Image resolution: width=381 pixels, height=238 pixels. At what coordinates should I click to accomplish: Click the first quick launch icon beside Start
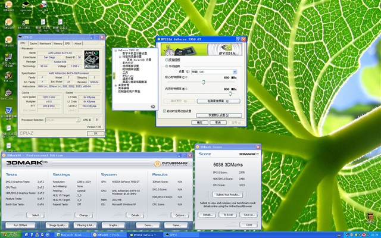point(26,235)
